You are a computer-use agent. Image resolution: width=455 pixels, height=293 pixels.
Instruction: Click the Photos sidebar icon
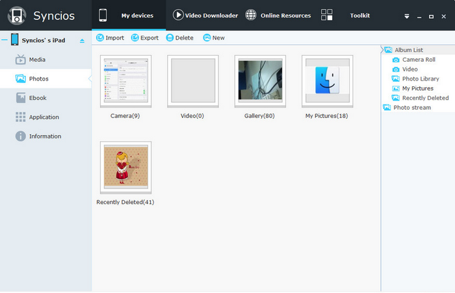(x=21, y=79)
